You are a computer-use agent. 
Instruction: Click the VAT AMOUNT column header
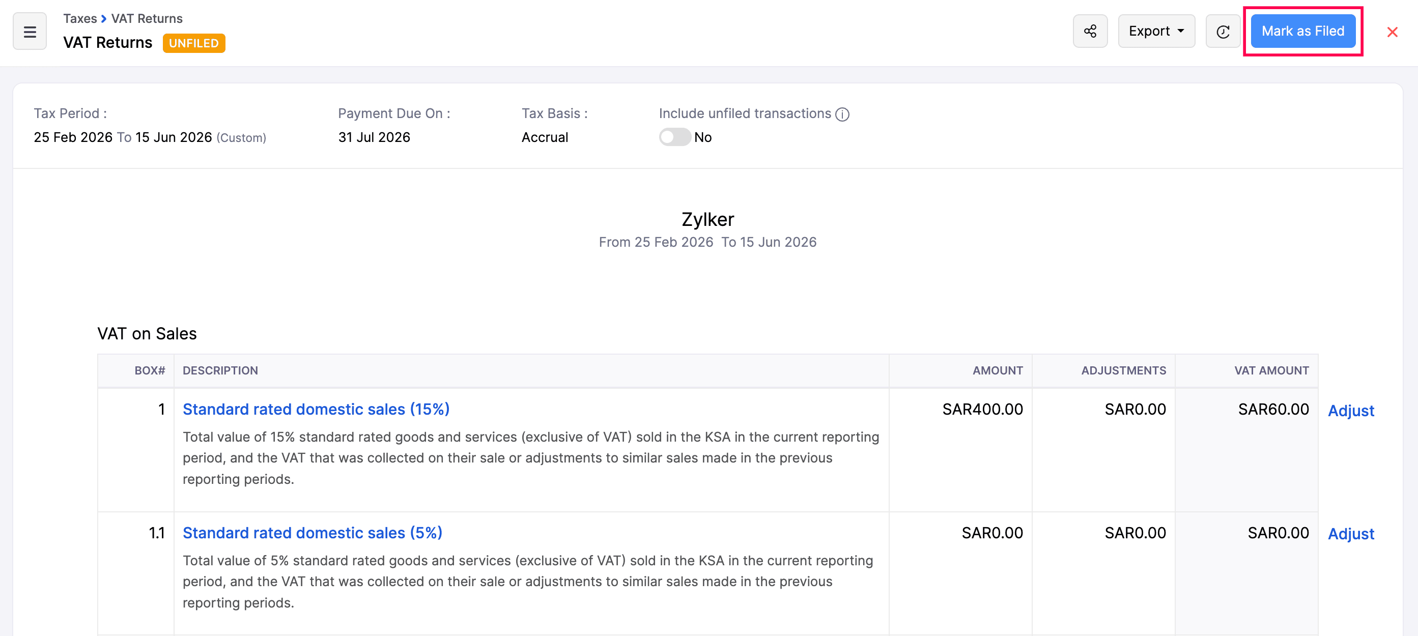tap(1271, 370)
